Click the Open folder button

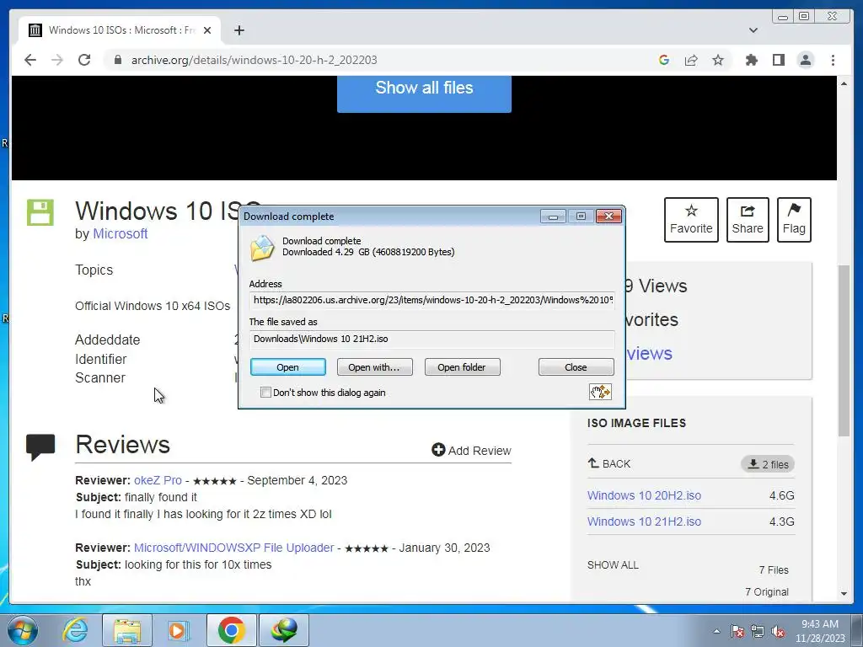[x=462, y=367]
